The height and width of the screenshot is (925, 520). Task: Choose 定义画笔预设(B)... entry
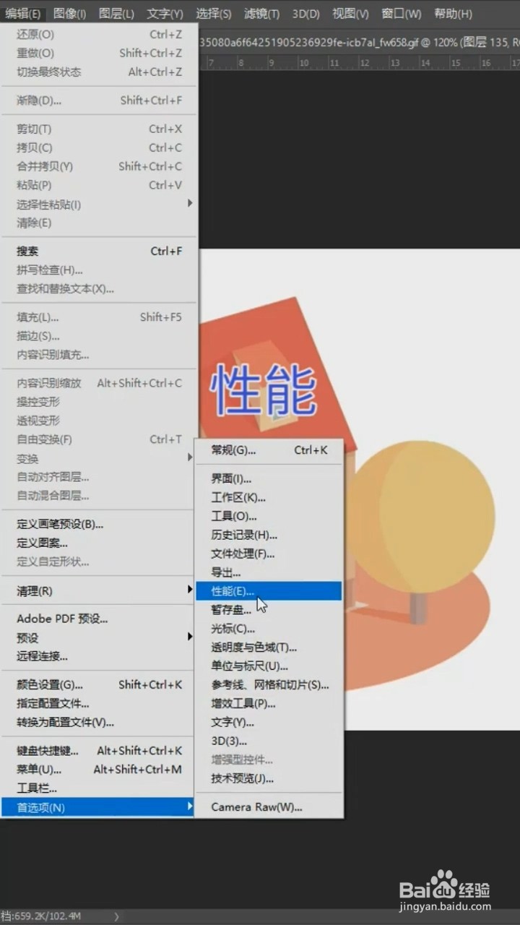[x=99, y=525]
